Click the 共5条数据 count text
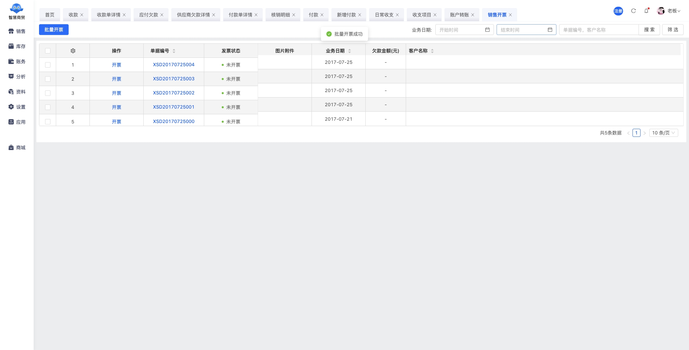 (611, 133)
